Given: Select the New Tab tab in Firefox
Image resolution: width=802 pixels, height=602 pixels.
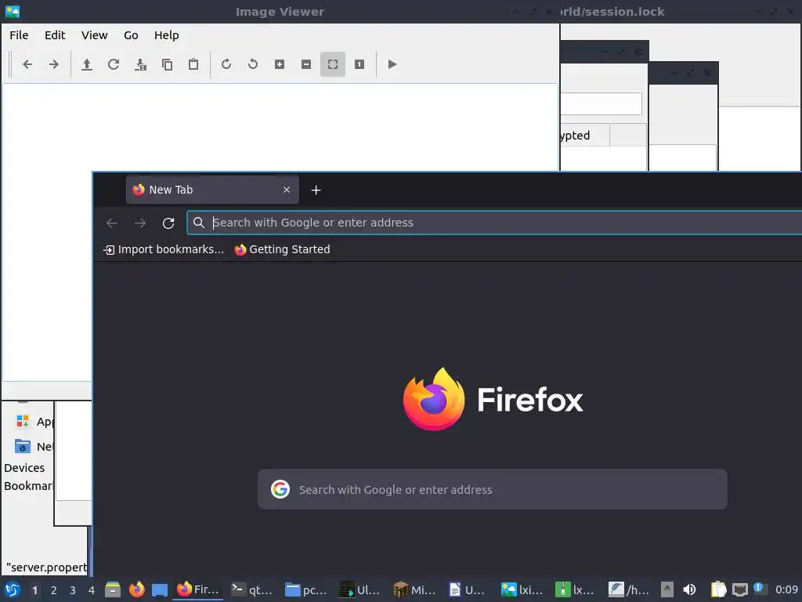Looking at the screenshot, I should coord(212,190).
